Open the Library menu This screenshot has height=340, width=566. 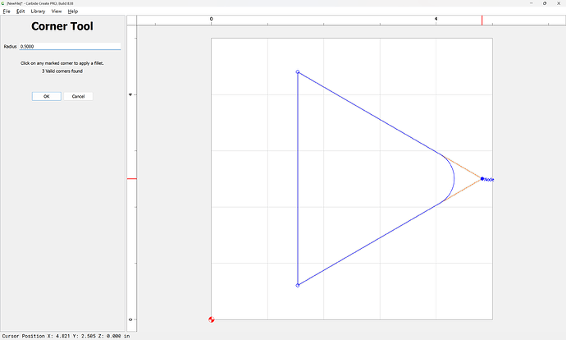38,11
